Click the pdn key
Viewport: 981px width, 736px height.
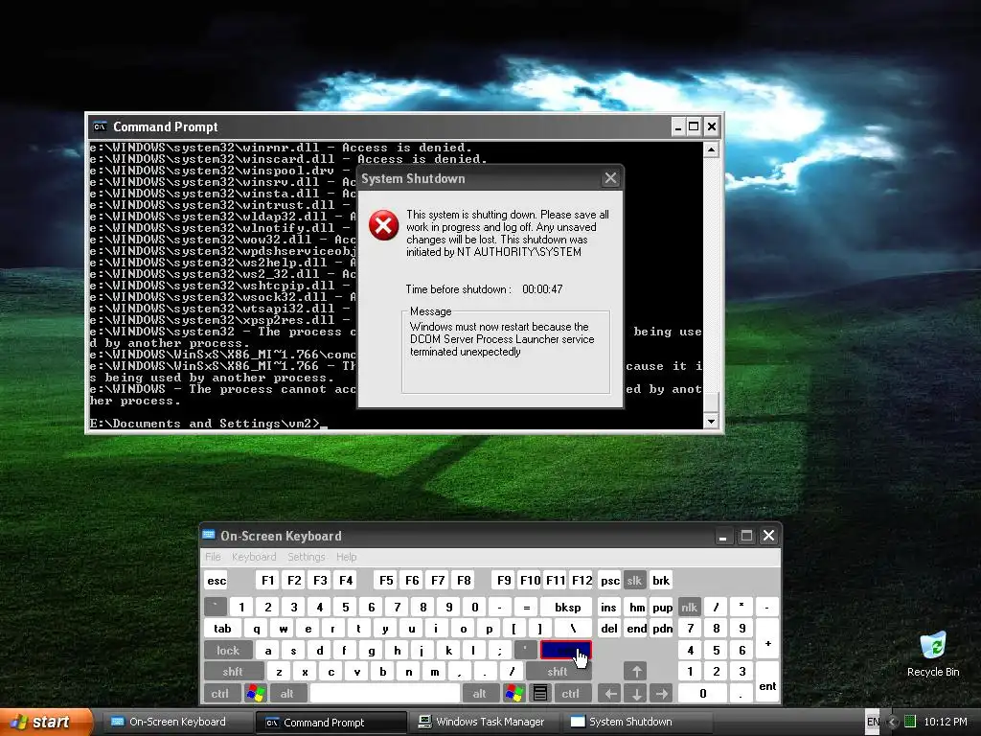pyautogui.click(x=663, y=629)
